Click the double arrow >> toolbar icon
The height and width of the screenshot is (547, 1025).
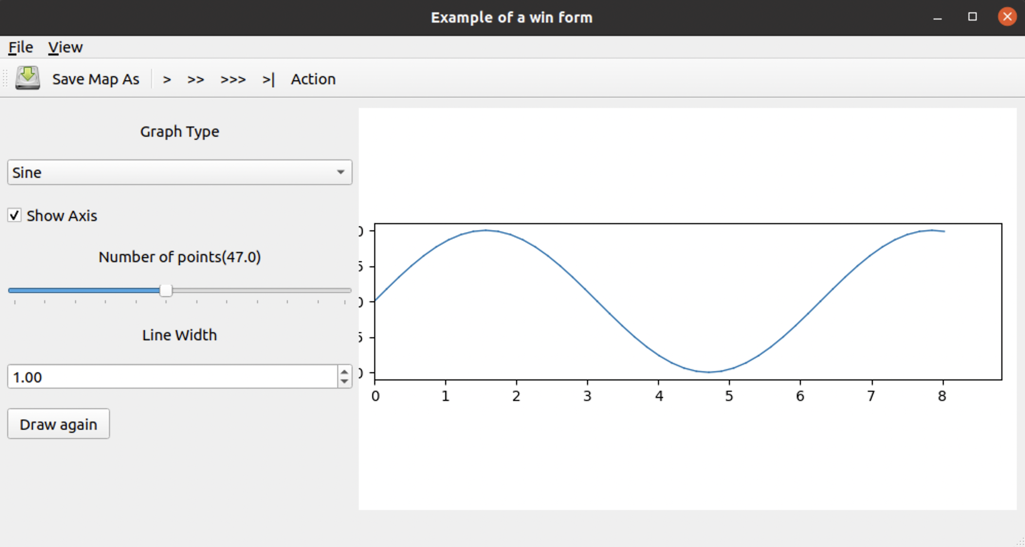[x=195, y=79]
